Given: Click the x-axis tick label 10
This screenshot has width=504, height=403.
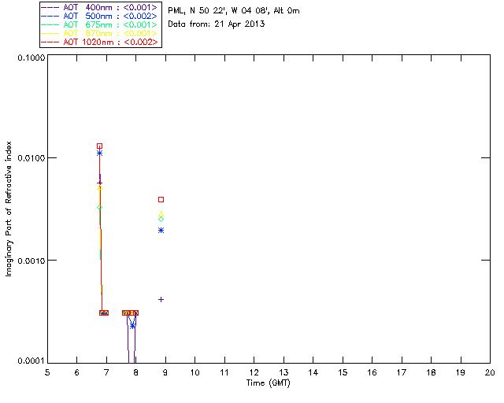Looking at the screenshot, I should pos(195,372).
